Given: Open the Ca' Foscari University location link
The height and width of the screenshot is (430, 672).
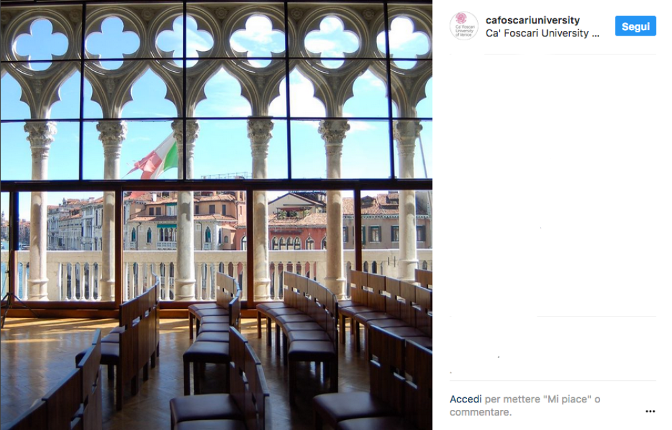Looking at the screenshot, I should (x=542, y=34).
